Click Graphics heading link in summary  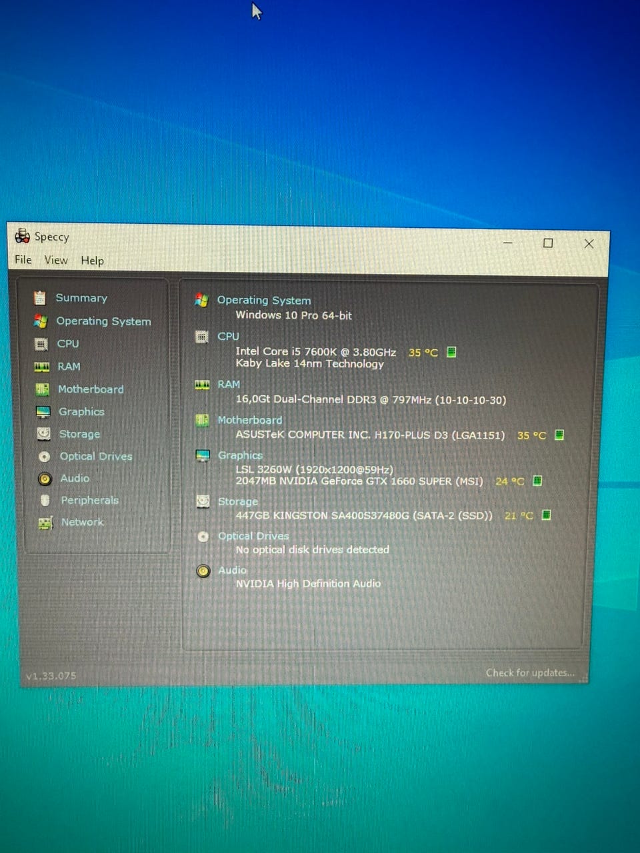(240, 456)
